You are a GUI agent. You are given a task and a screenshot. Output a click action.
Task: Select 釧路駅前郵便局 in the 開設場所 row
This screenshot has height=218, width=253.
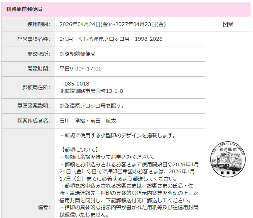pos(77,54)
